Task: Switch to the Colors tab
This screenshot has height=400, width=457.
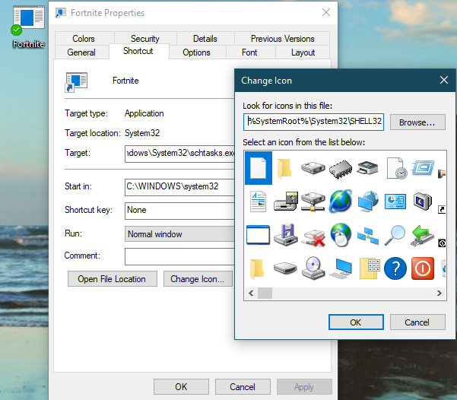Action: pos(84,39)
